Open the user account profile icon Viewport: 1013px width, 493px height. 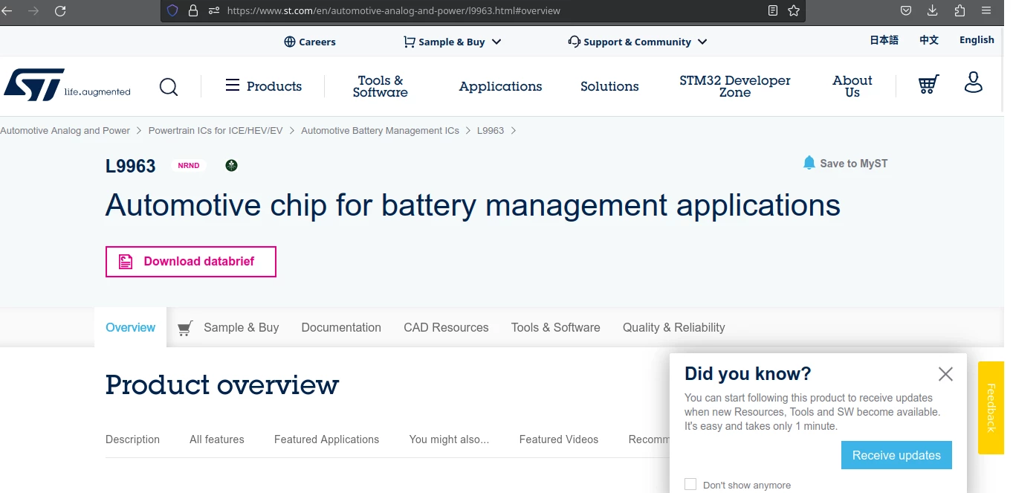973,83
